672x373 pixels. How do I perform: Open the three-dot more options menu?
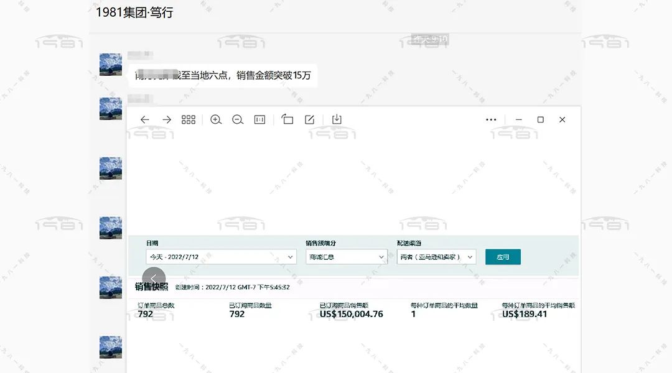[x=491, y=119]
